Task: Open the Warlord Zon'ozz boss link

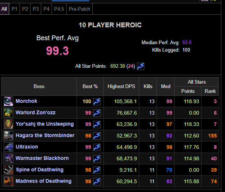Action: point(35,112)
